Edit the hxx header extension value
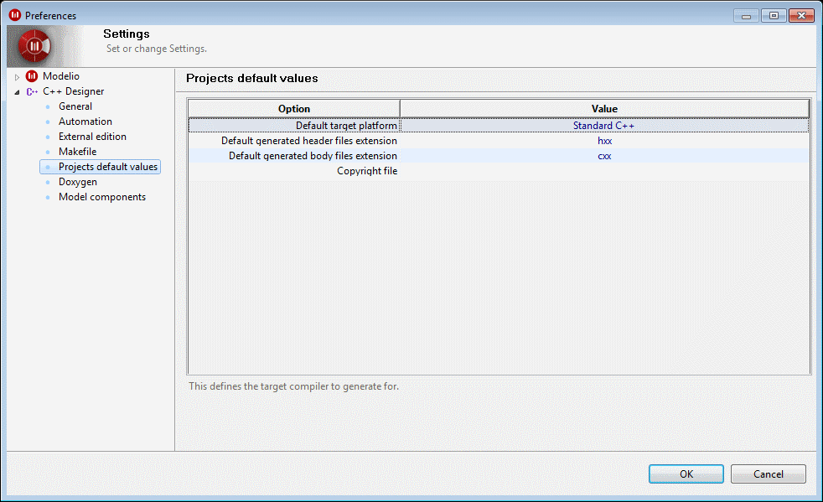823x502 pixels. click(x=604, y=141)
